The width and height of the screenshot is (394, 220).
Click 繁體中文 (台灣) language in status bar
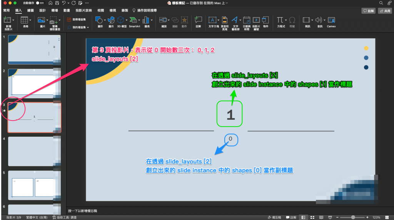coord(37,217)
